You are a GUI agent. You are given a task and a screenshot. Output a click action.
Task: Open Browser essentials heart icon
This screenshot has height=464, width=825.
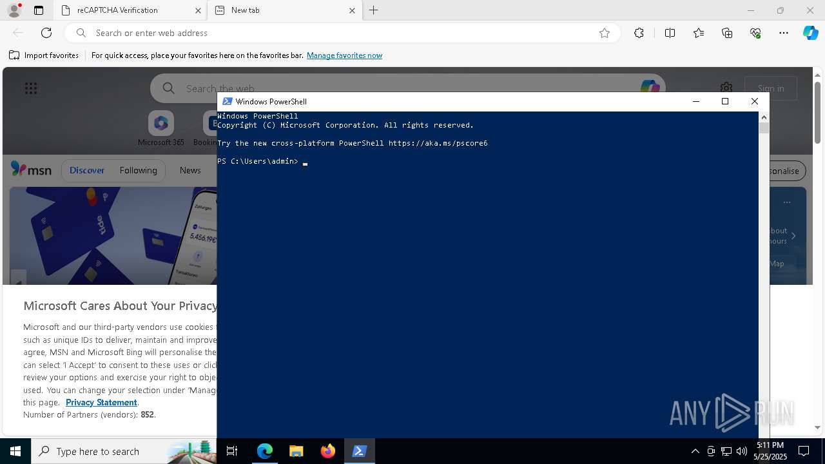coord(755,33)
